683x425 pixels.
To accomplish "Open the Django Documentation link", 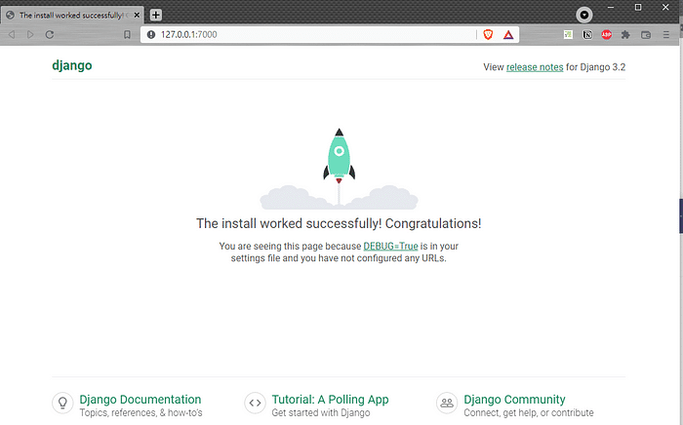I will [x=141, y=400].
